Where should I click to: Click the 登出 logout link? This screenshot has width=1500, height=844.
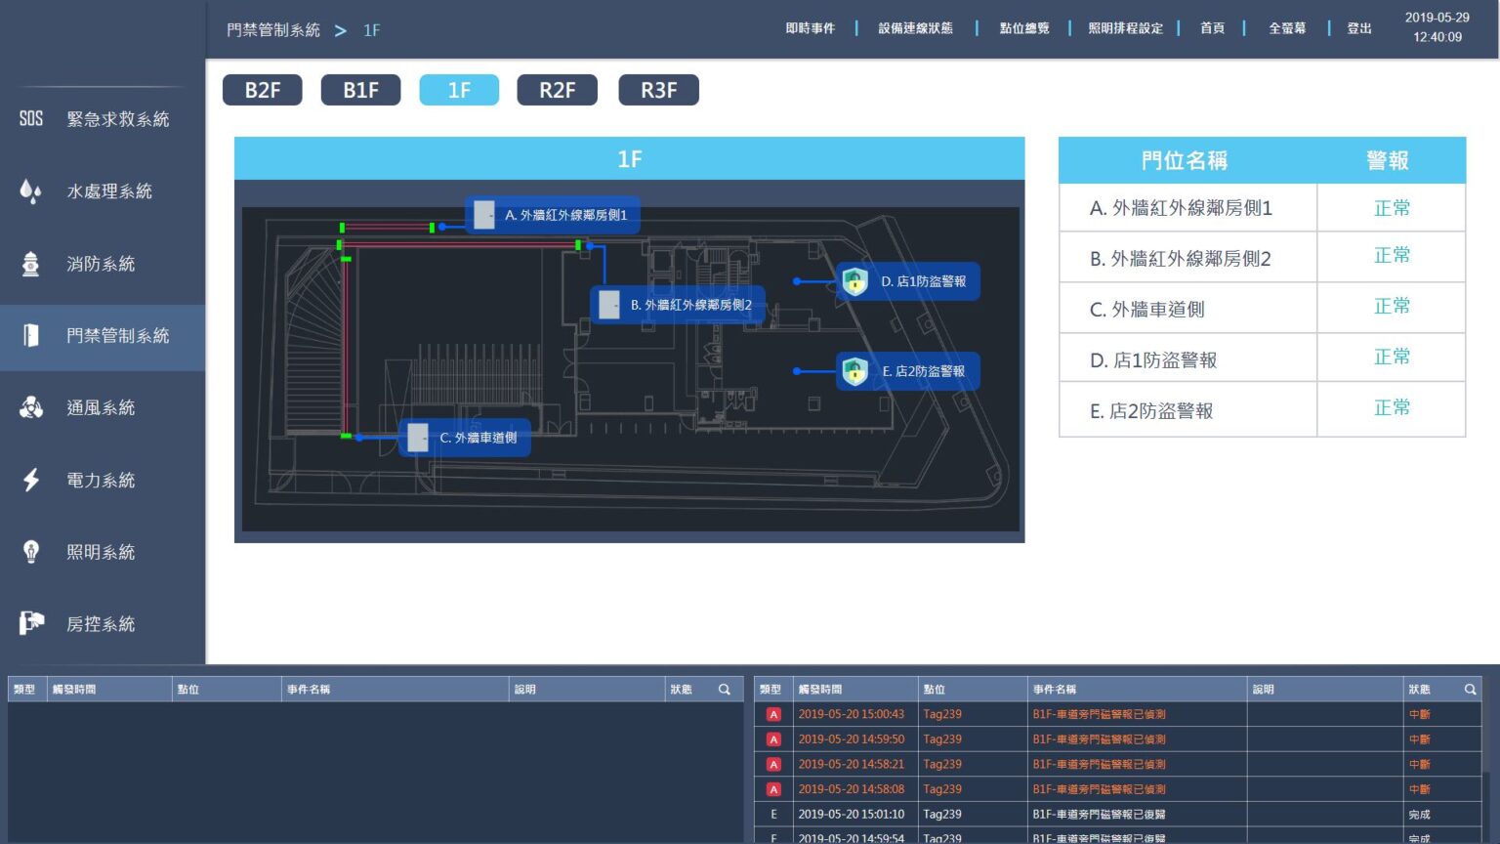pos(1359,28)
